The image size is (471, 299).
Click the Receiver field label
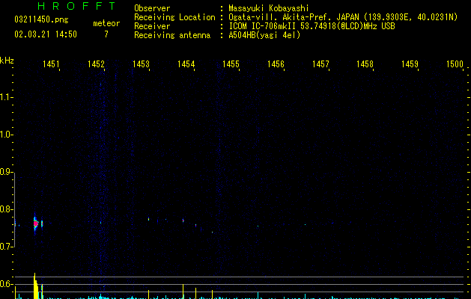152,26
